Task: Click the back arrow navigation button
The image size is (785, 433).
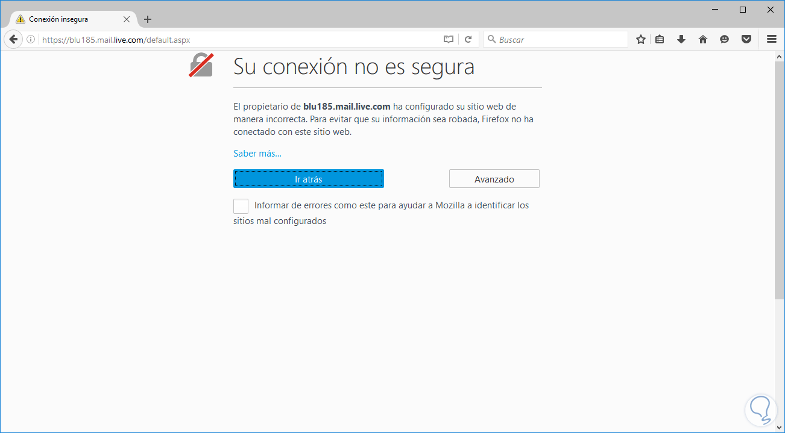Action: click(x=13, y=39)
